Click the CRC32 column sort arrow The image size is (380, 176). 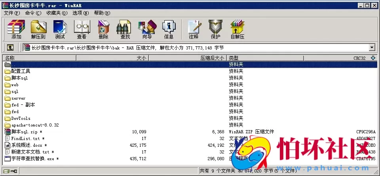pos(373,58)
